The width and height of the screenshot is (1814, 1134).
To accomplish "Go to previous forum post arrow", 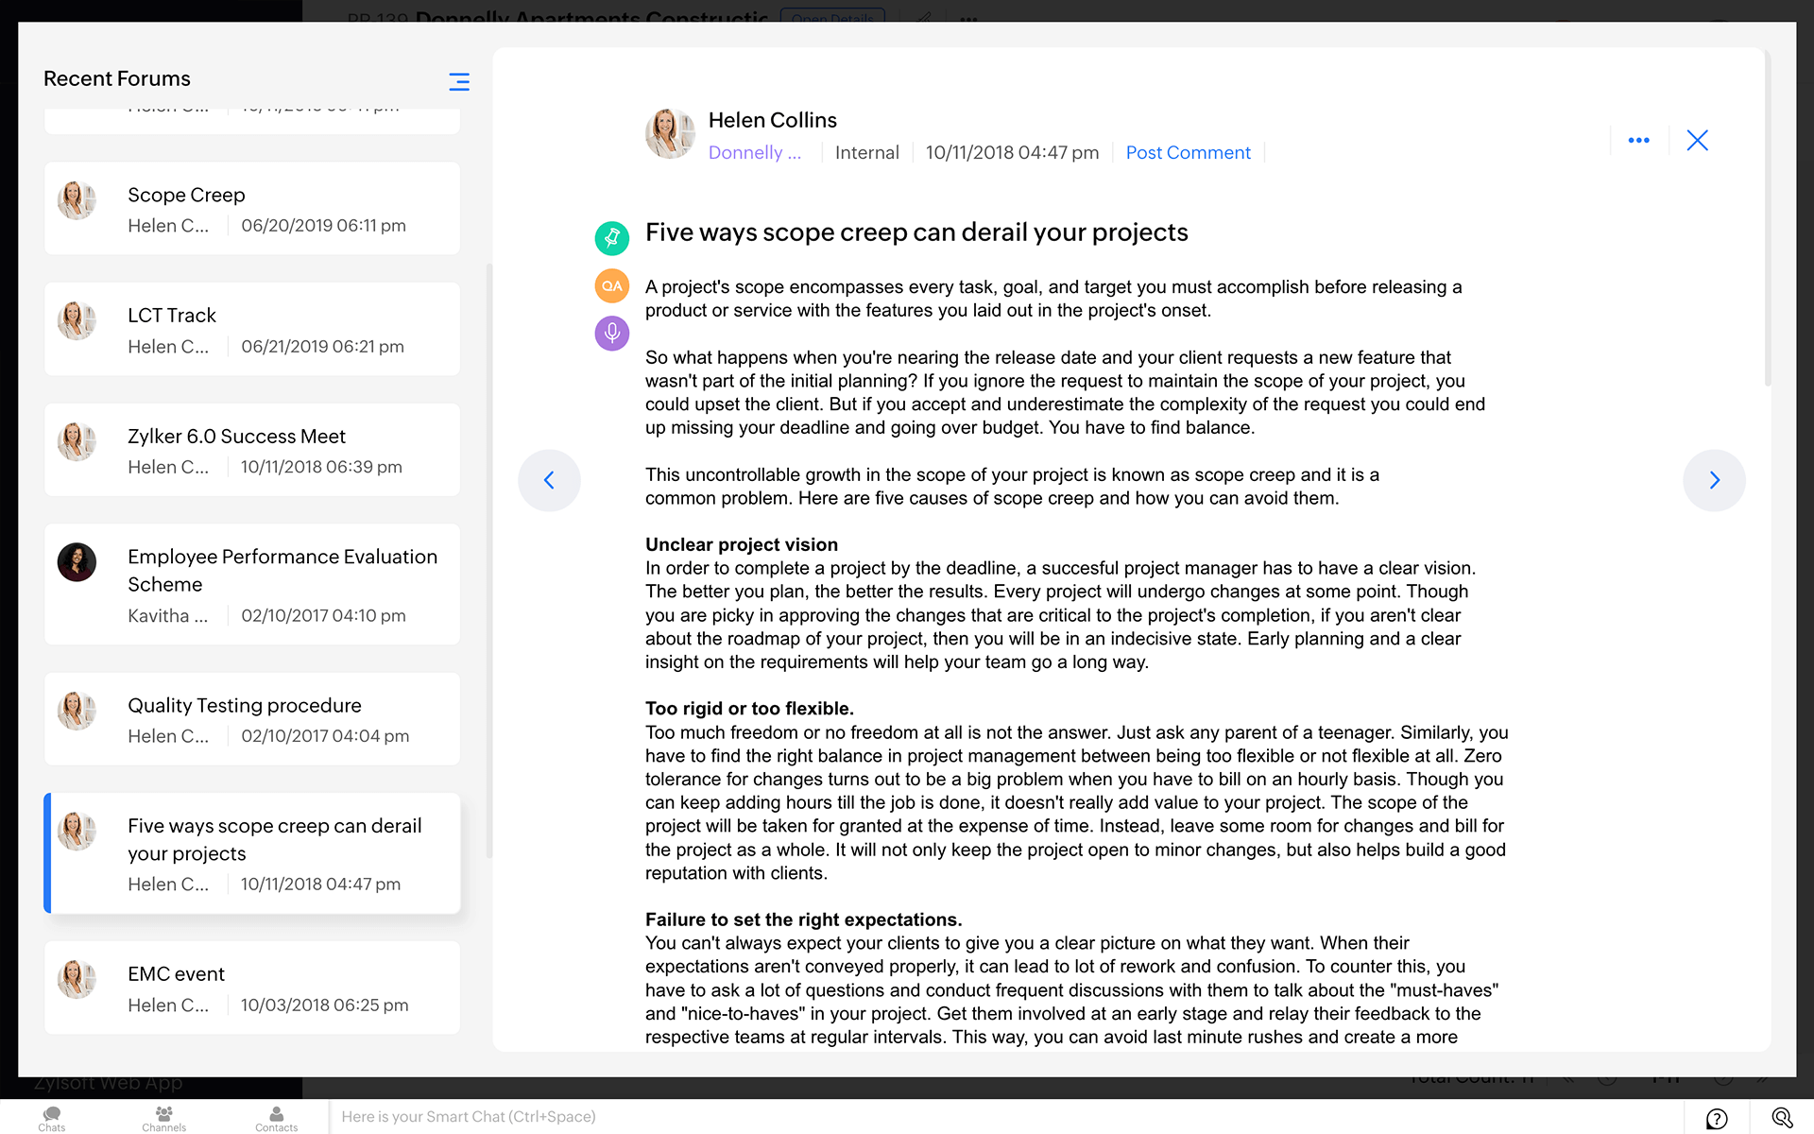I will [549, 480].
